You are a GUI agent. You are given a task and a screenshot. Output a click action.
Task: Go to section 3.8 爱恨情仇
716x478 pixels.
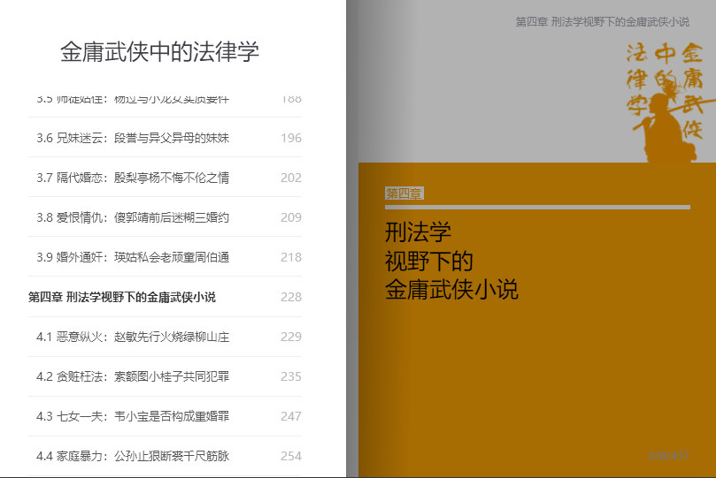tap(133, 217)
